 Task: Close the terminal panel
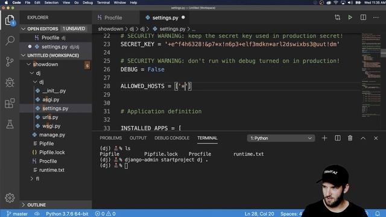click(x=376, y=138)
